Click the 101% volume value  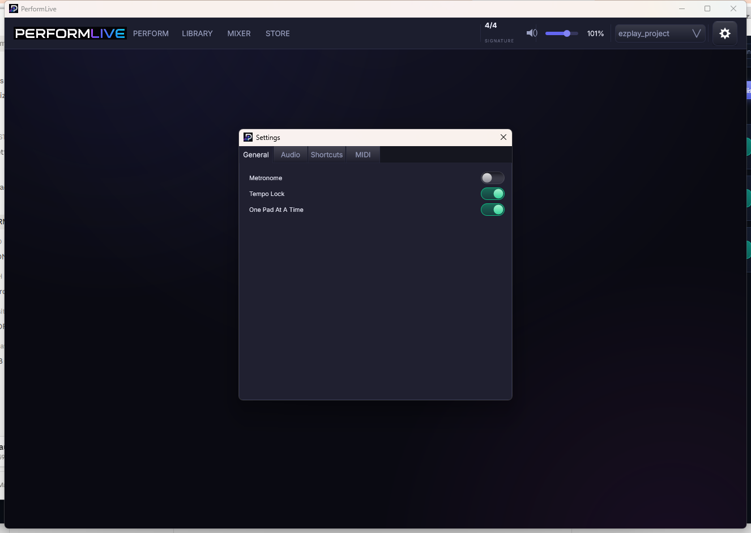pyautogui.click(x=595, y=33)
